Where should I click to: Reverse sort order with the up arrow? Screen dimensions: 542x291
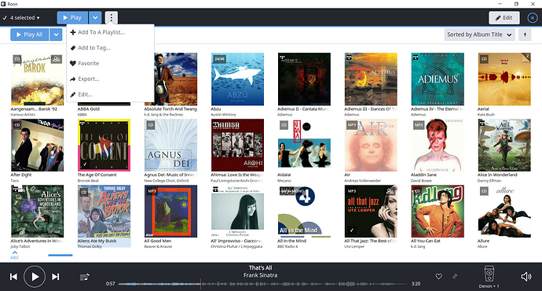525,35
